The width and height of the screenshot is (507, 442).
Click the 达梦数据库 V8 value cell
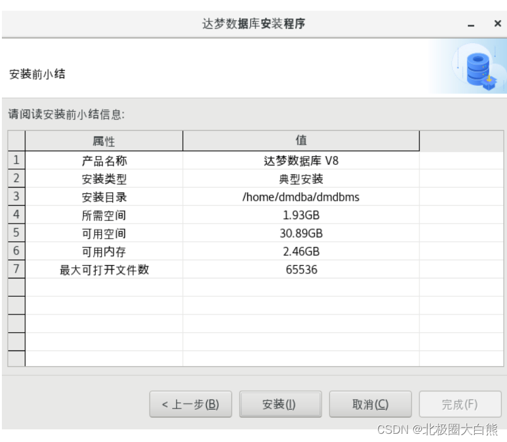pyautogui.click(x=301, y=160)
